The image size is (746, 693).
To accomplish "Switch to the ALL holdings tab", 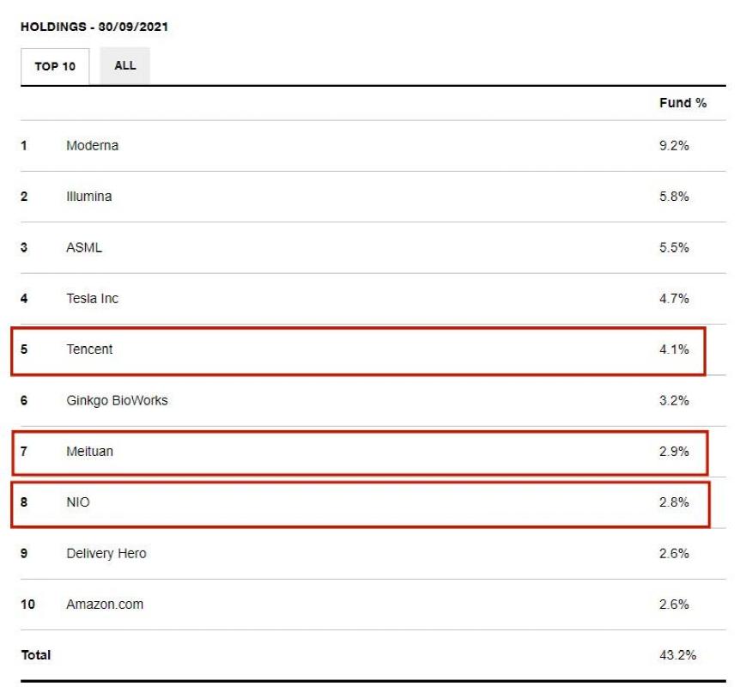I will click(x=124, y=65).
